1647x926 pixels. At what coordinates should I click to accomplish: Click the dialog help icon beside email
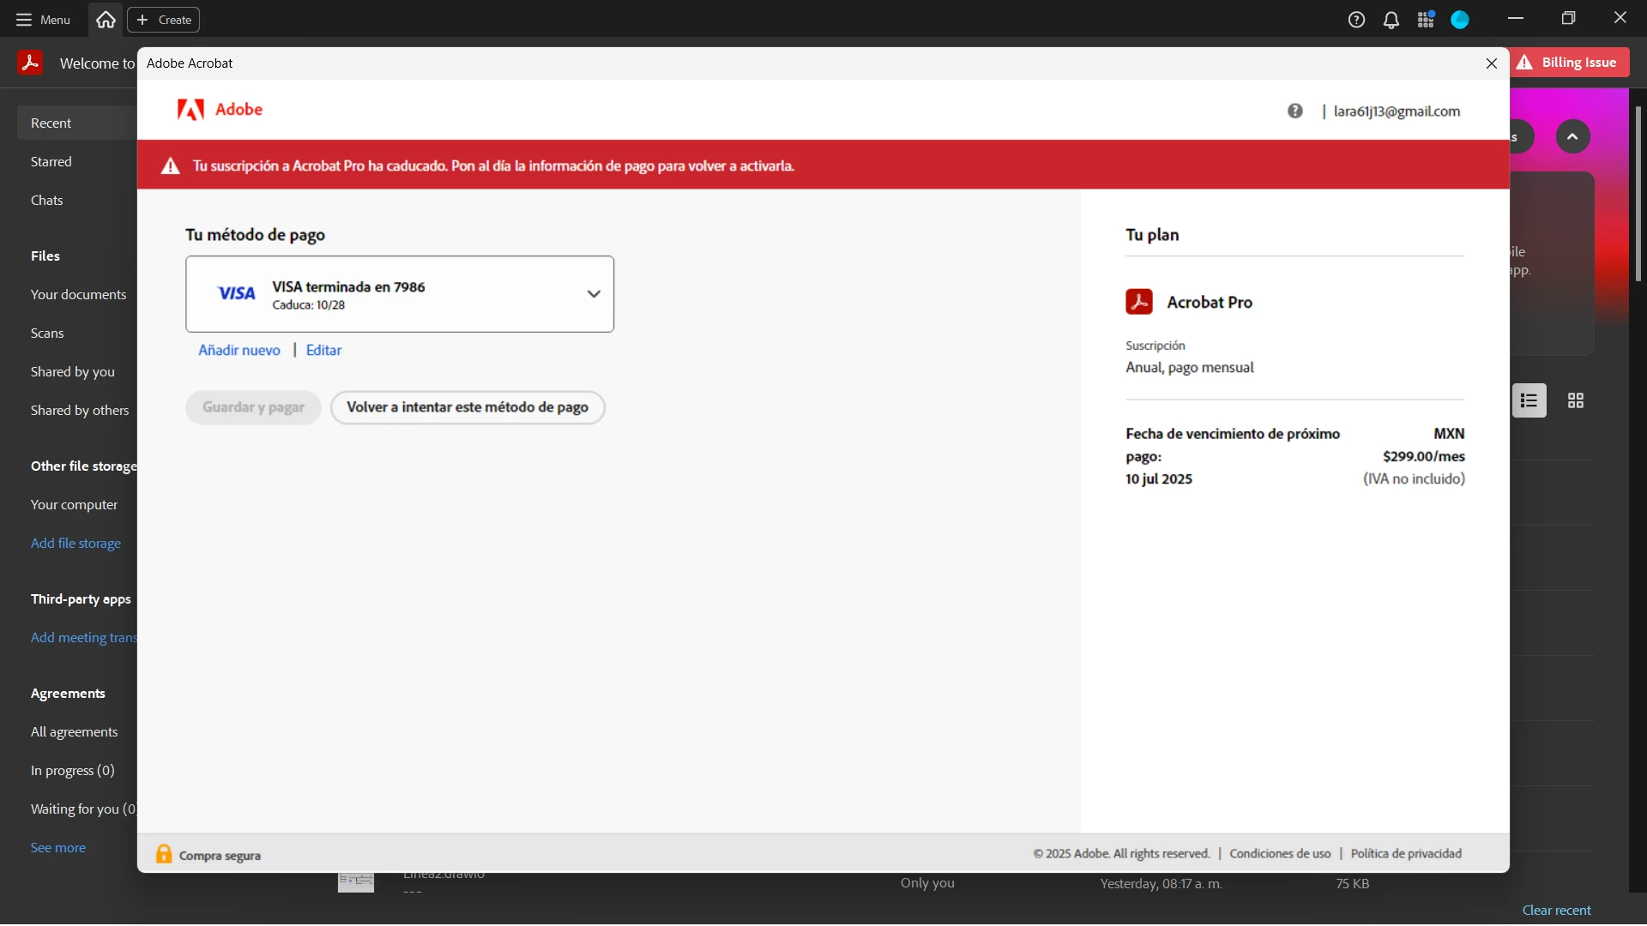click(x=1295, y=111)
